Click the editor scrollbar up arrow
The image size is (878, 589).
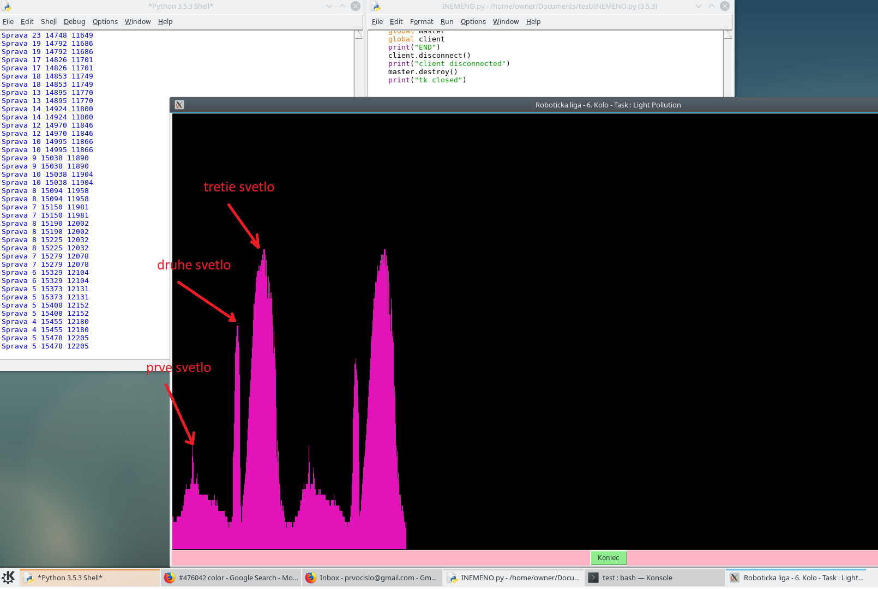pos(727,35)
